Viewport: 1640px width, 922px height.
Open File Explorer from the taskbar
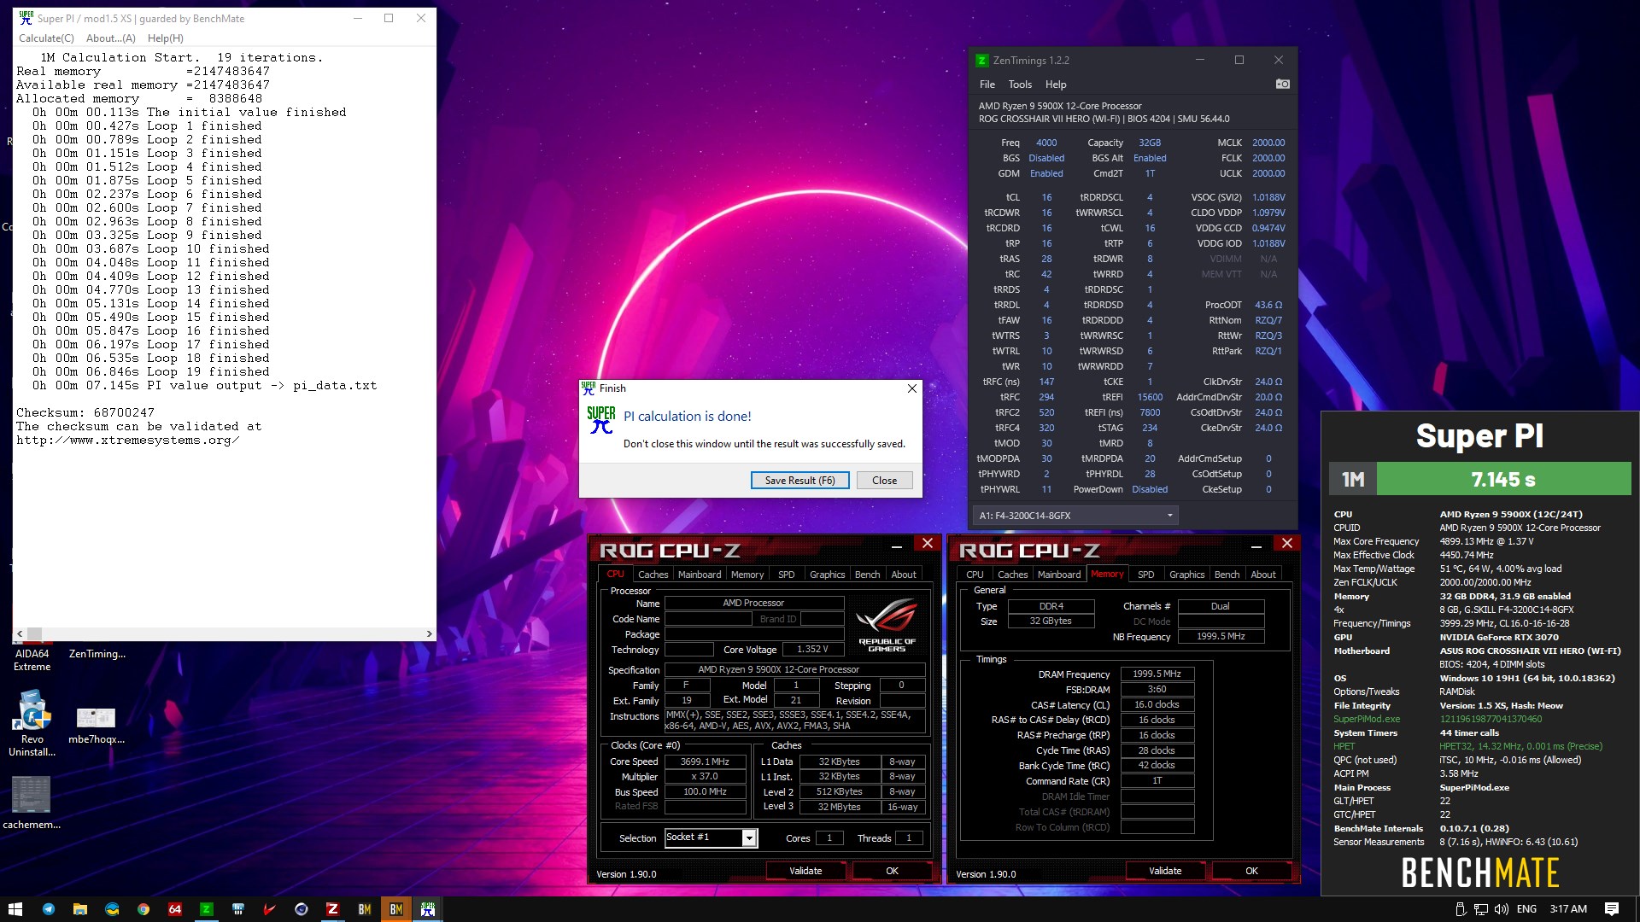tap(80, 909)
